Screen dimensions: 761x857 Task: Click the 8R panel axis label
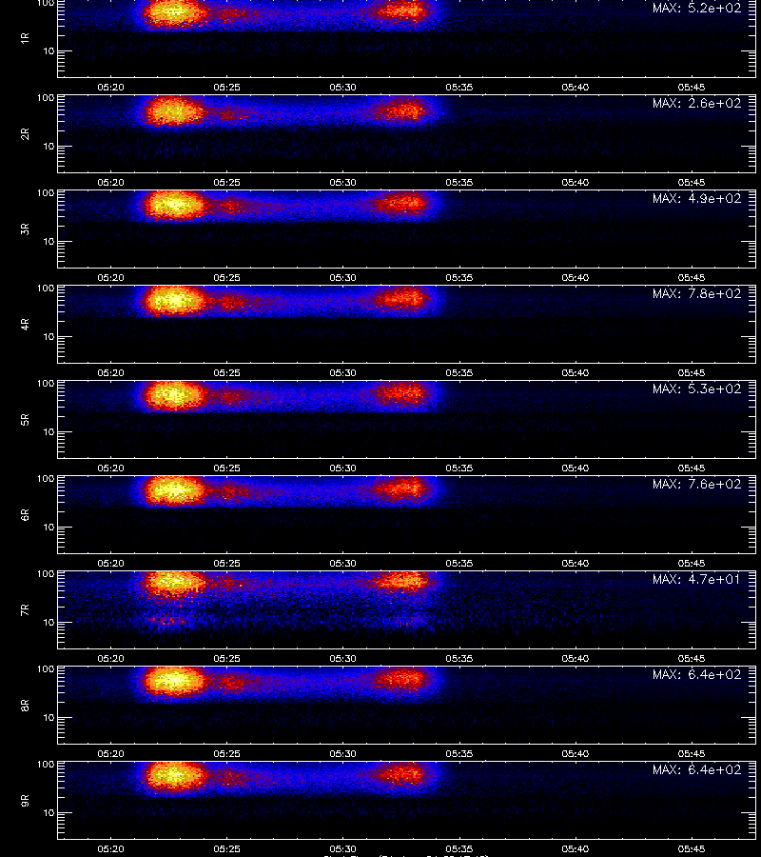coord(25,705)
